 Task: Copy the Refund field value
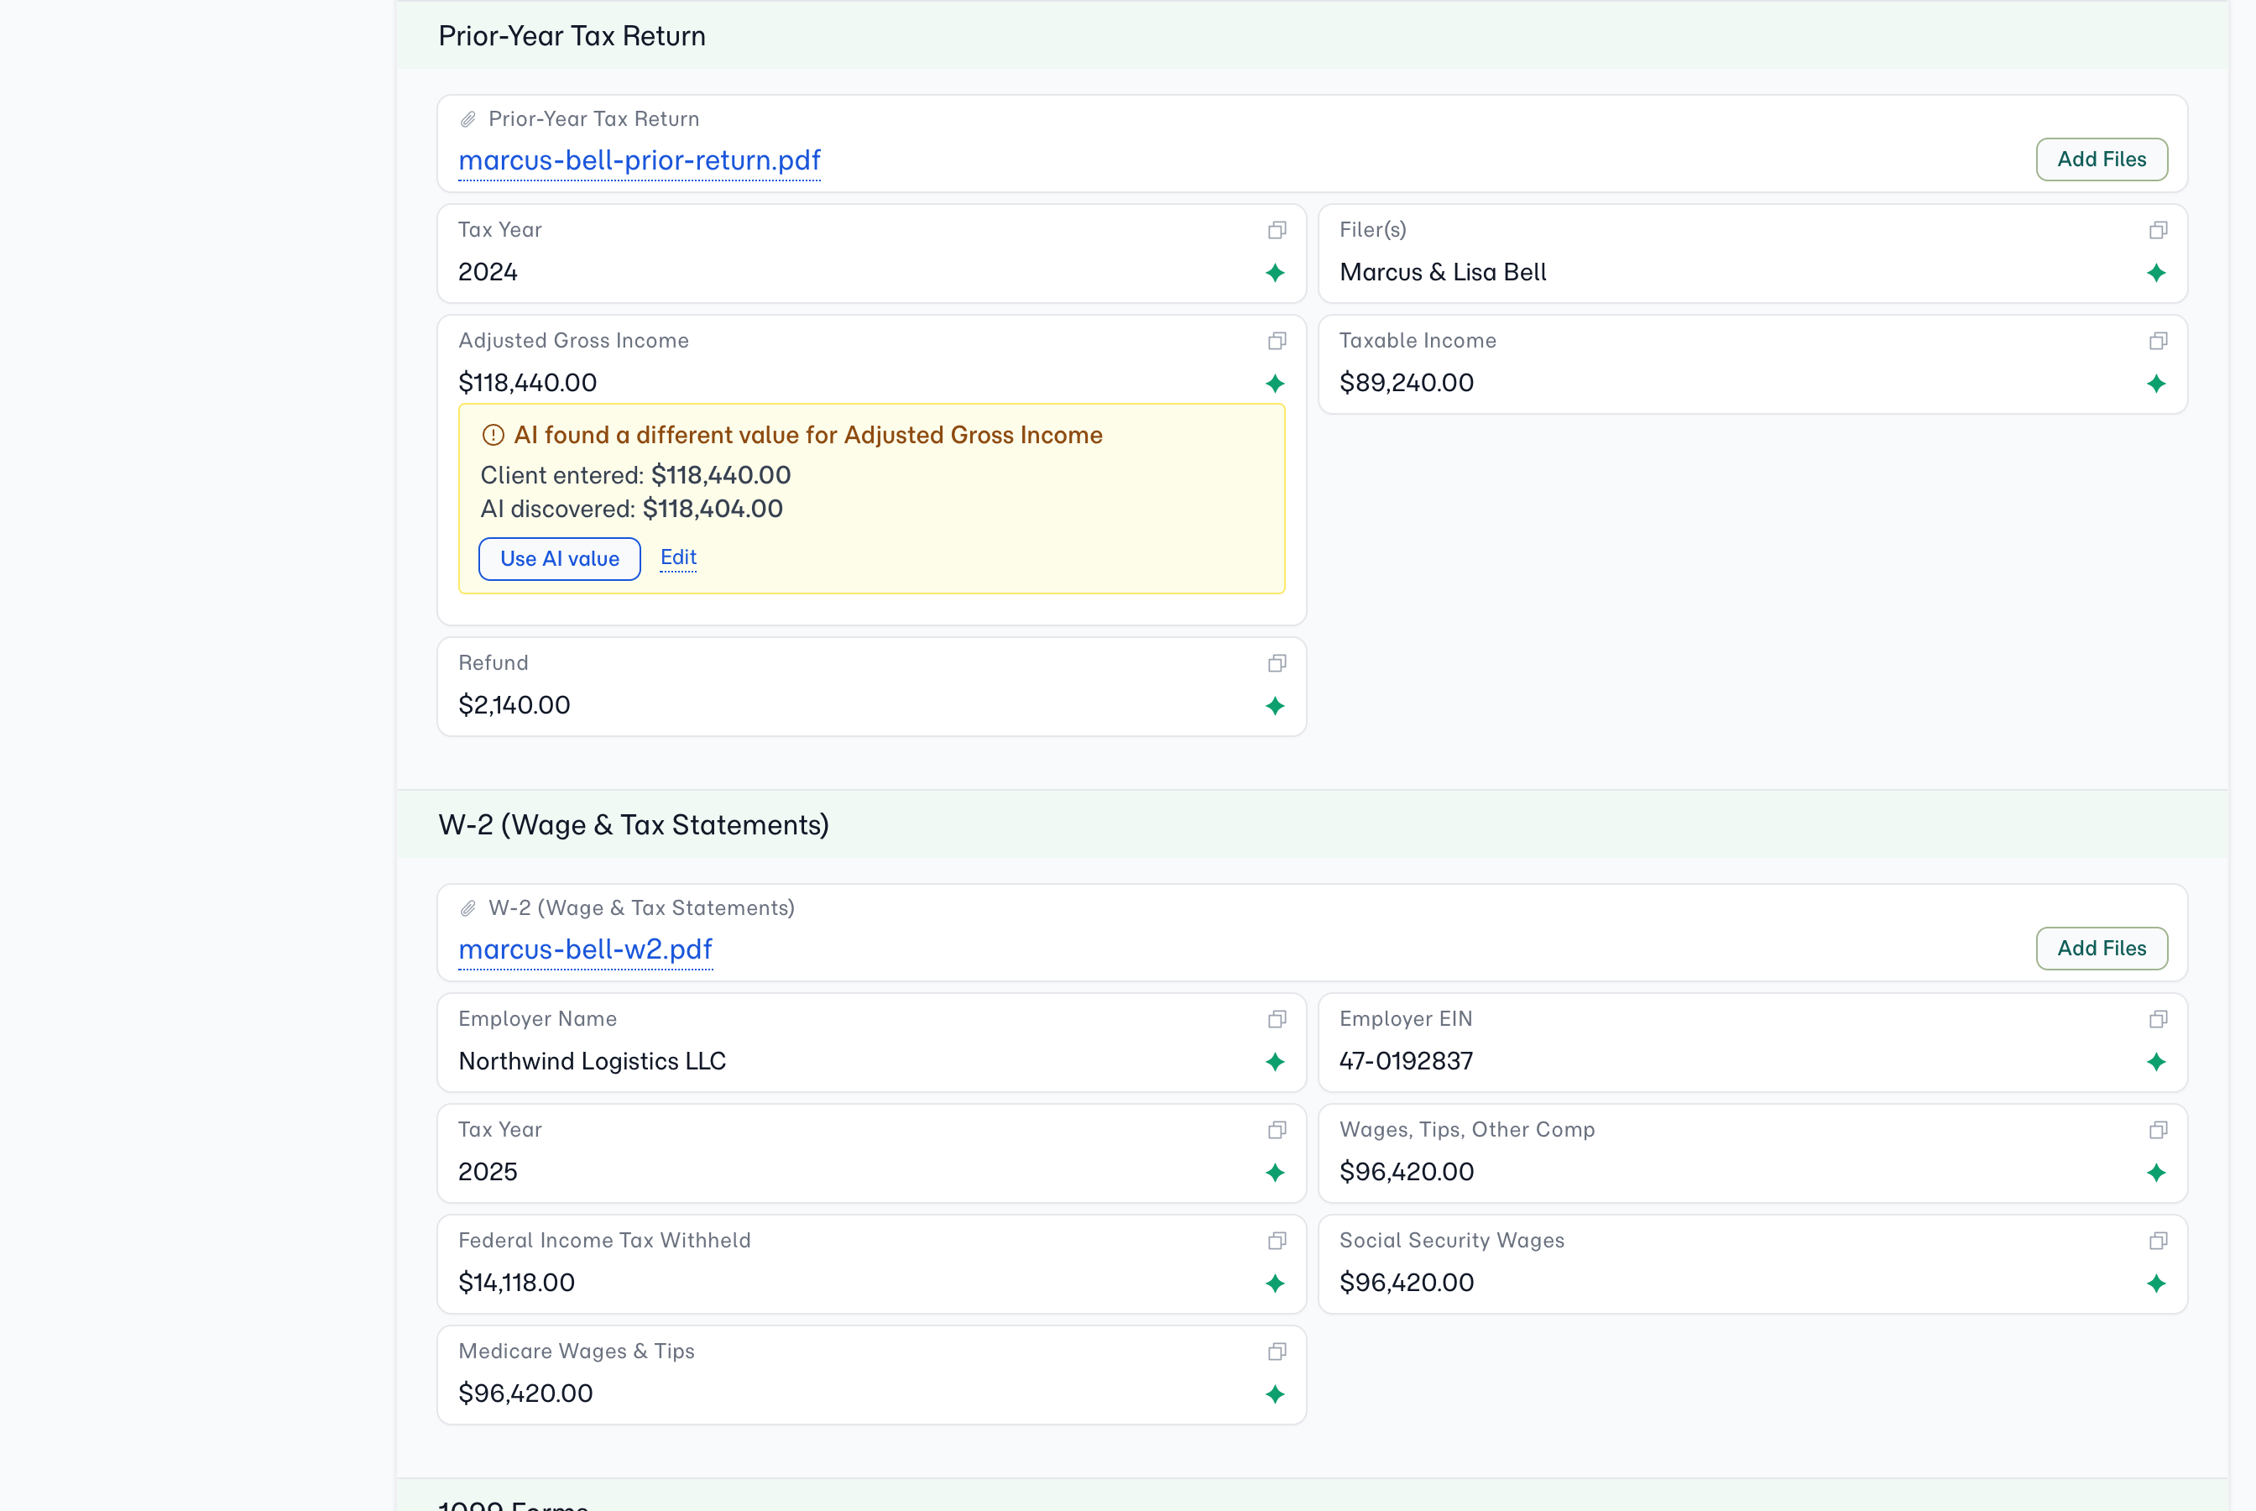point(1277,663)
